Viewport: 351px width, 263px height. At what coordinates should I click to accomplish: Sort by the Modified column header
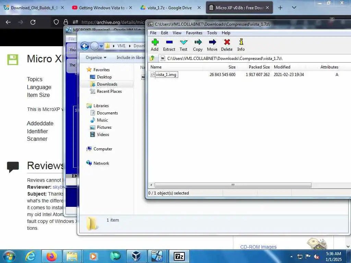pos(289,67)
